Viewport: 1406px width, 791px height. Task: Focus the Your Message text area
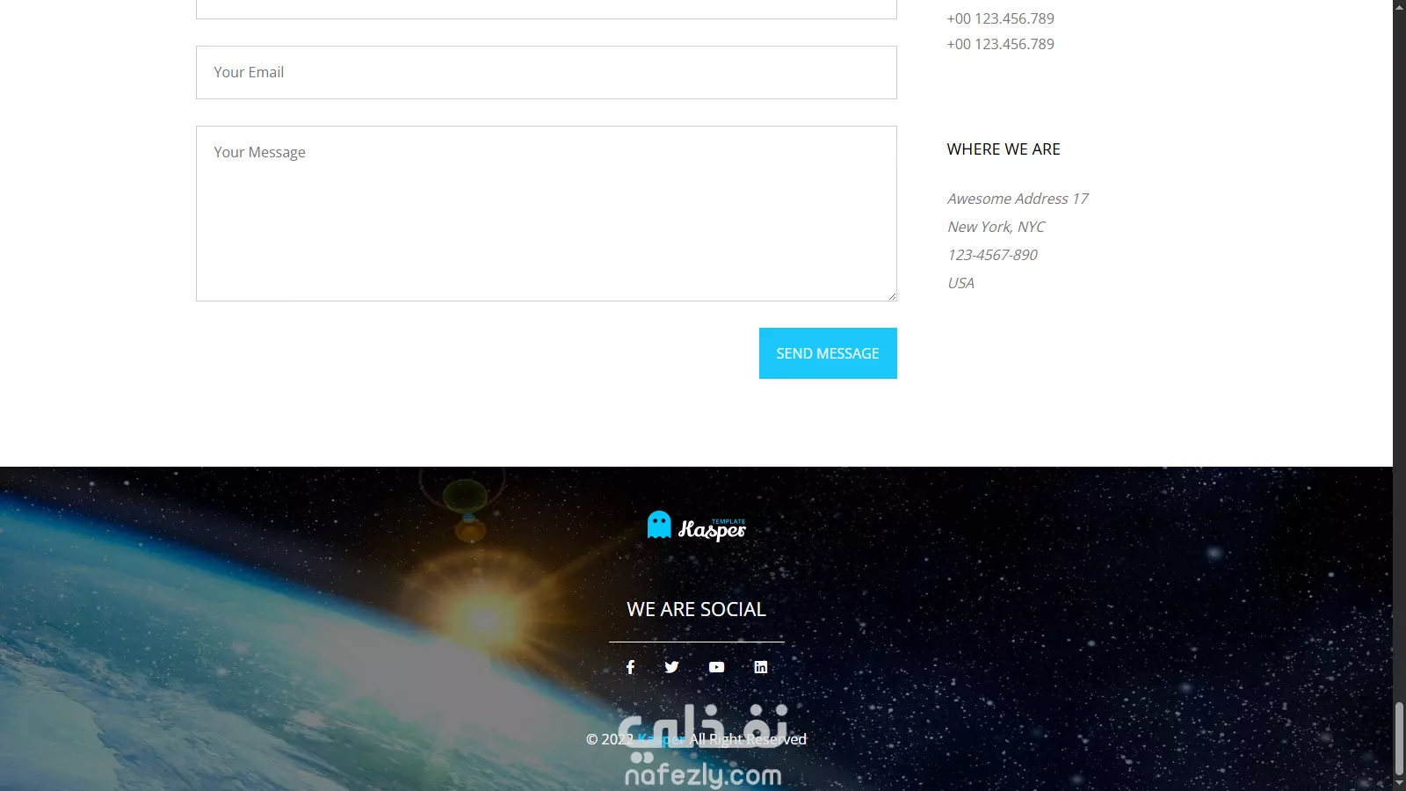[547, 214]
